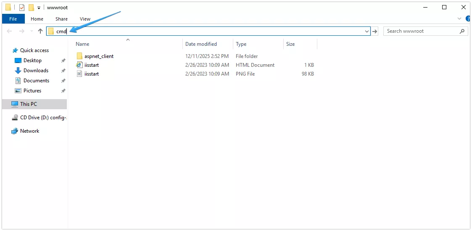Viewport: 472px width, 231px height.
Task: Minimize the wwwroot window
Action: pyautogui.click(x=425, y=7)
